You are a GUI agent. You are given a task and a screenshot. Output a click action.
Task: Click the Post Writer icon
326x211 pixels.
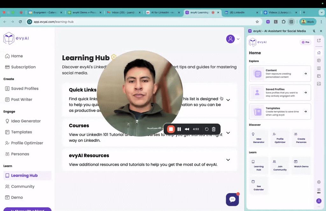[7, 99]
